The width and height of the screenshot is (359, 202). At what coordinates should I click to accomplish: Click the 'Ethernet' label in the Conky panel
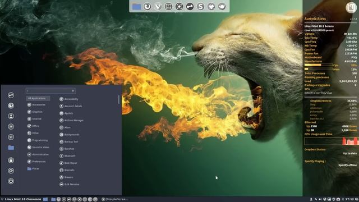pos(310,122)
